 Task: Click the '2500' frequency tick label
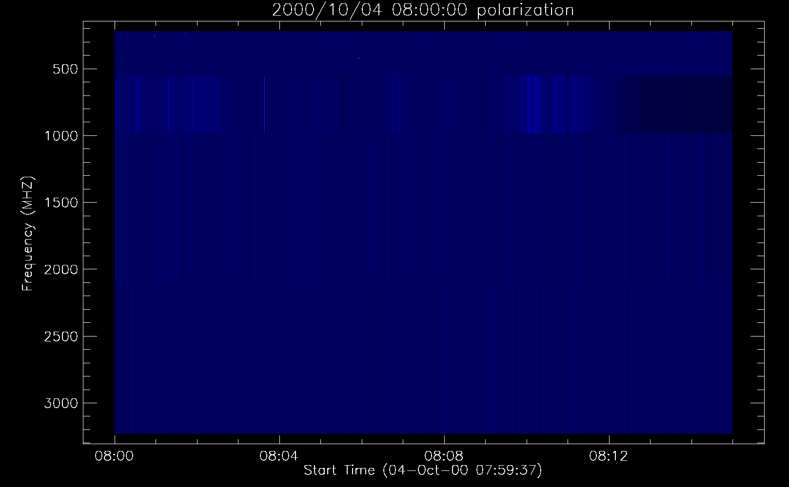pyautogui.click(x=60, y=337)
